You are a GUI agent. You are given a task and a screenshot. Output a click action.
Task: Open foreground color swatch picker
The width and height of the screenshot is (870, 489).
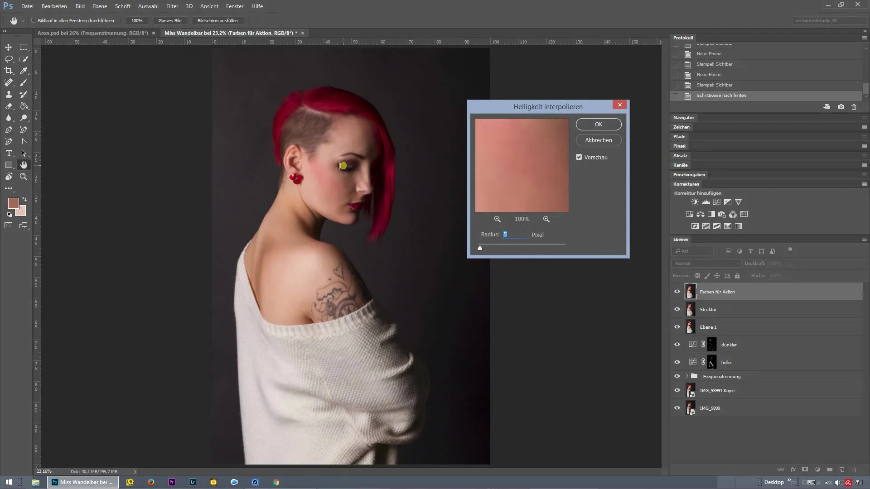(x=13, y=203)
